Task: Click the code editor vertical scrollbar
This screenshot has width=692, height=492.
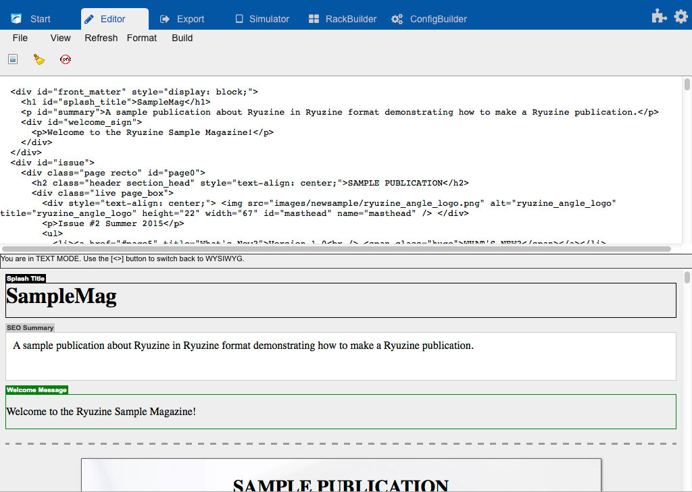Action: point(687,84)
